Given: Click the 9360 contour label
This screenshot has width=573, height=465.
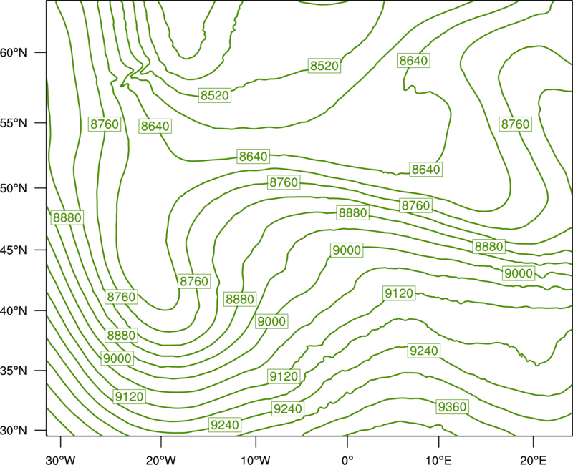Looking at the screenshot, I should (453, 406).
